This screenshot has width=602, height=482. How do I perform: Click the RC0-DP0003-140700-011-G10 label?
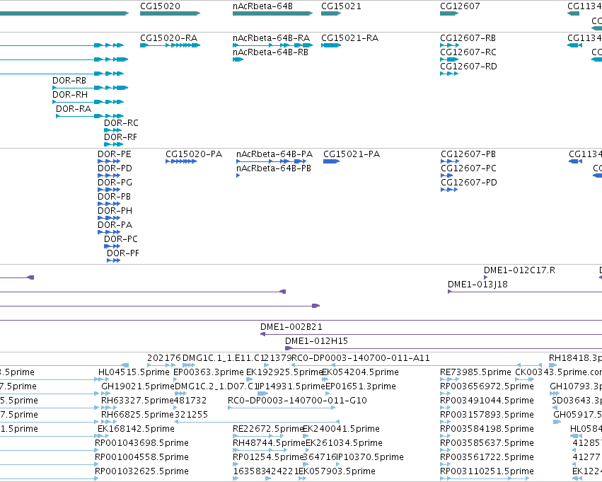click(297, 401)
